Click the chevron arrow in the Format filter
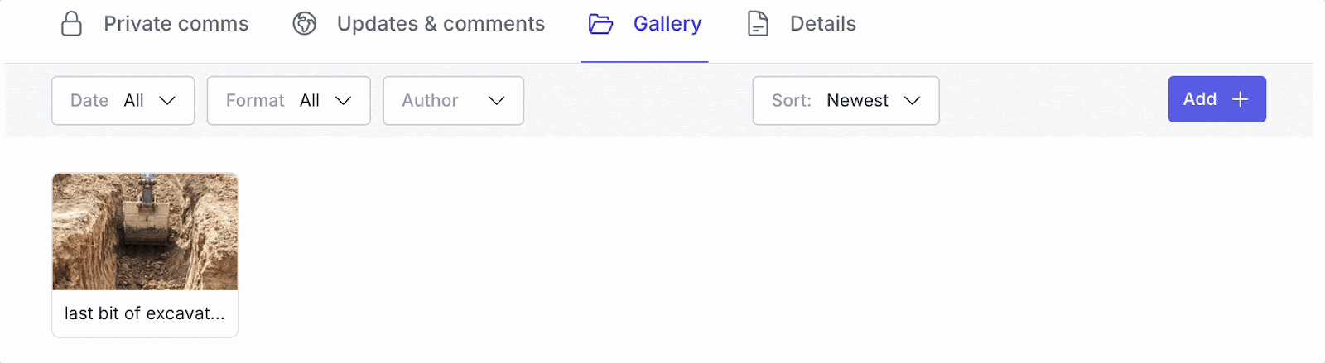Viewport: 1325px width, 363px height. point(343,101)
